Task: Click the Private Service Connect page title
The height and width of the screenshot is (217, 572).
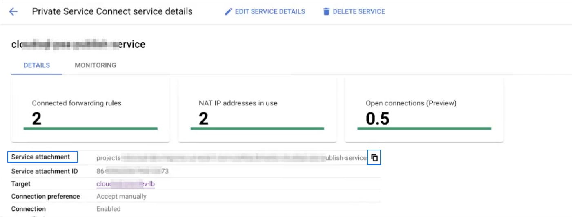Action: coord(112,11)
